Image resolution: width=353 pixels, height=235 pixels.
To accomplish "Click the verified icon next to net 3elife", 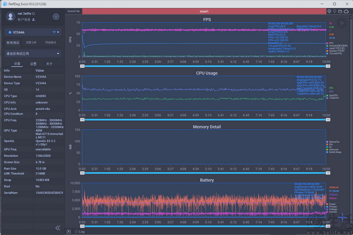I will click(33, 14).
